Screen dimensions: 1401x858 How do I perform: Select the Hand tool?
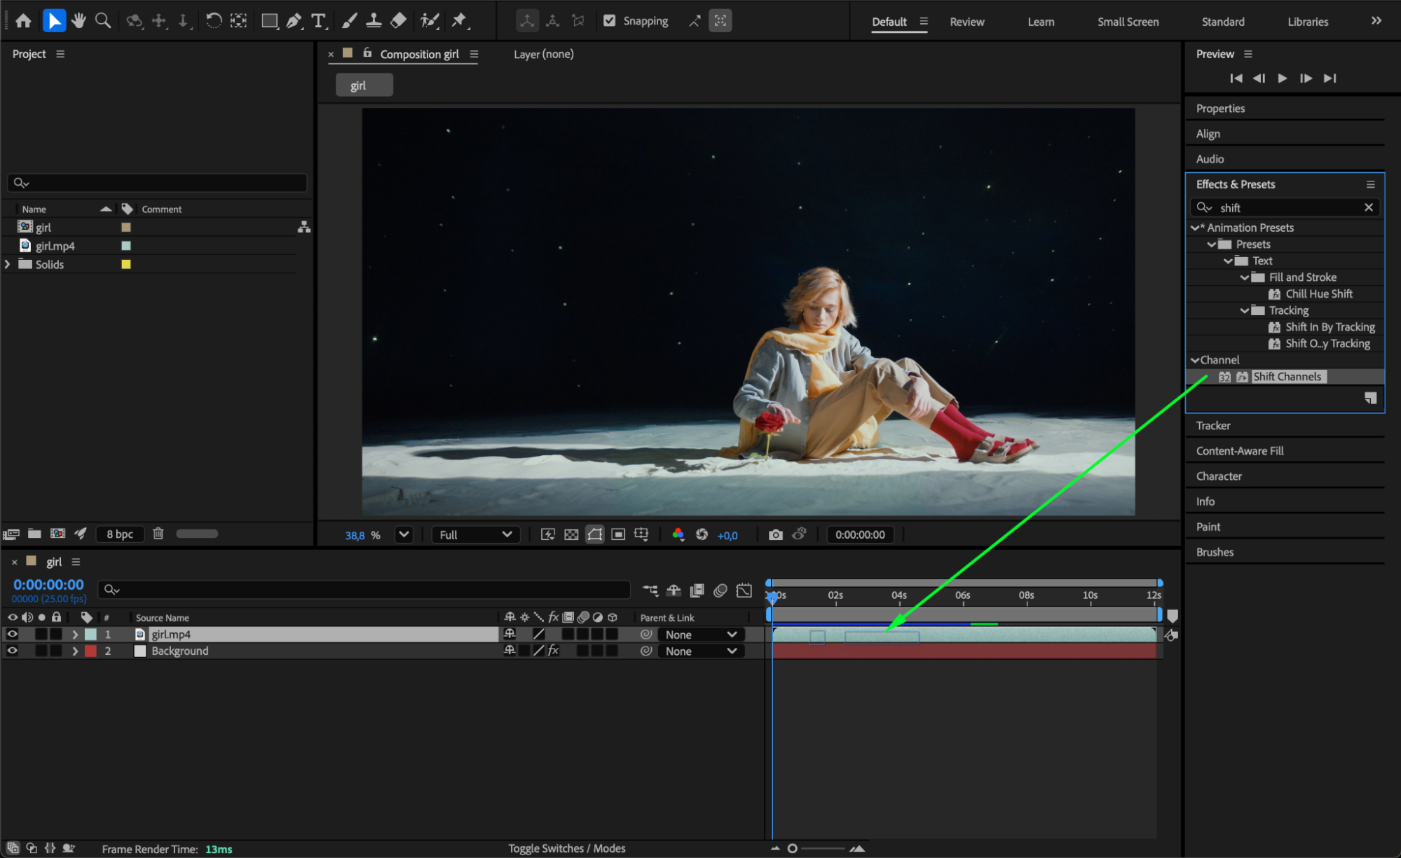[x=78, y=21]
